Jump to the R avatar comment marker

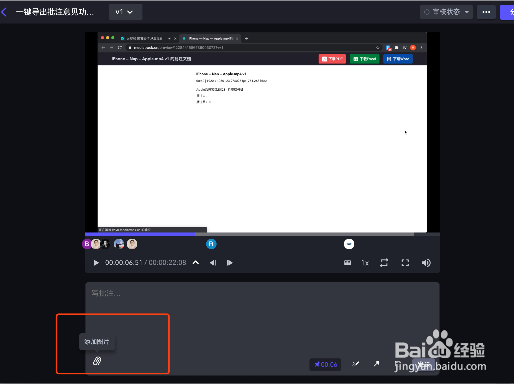(x=211, y=244)
